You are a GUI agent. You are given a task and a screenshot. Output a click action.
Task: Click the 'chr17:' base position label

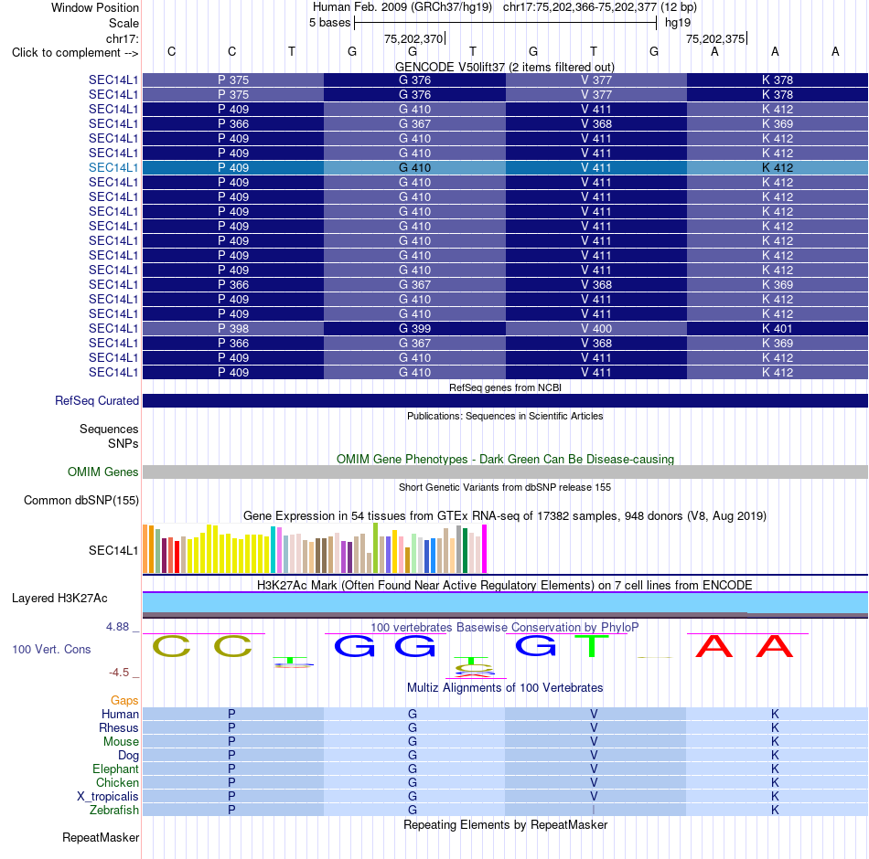click(122, 38)
